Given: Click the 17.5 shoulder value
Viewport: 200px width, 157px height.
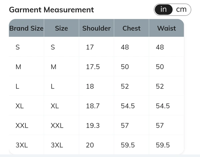Looking at the screenshot, I should [93, 67].
